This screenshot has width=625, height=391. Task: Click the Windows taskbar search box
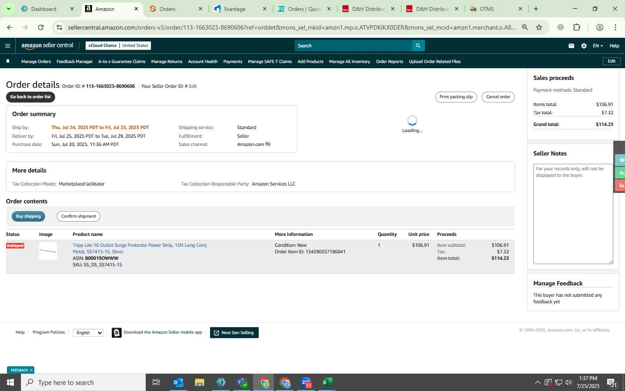pyautogui.click(x=83, y=382)
